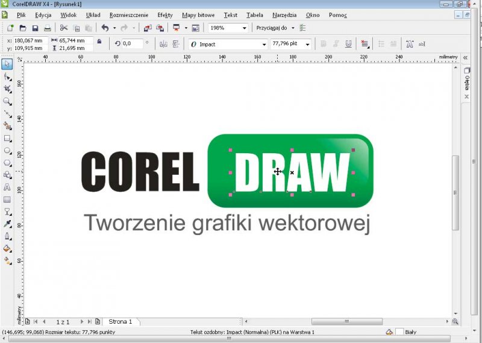Viewport: 482px width, 343px height.
Task: Open the zoom level dropdown
Action: (245, 28)
